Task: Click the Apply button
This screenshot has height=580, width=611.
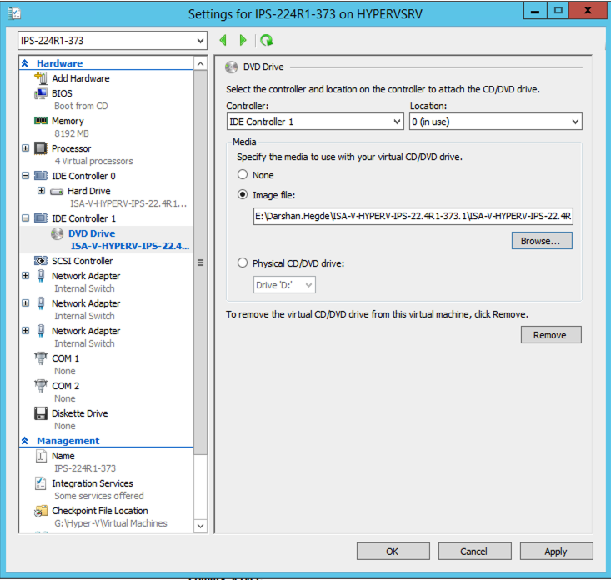Action: coord(556,551)
